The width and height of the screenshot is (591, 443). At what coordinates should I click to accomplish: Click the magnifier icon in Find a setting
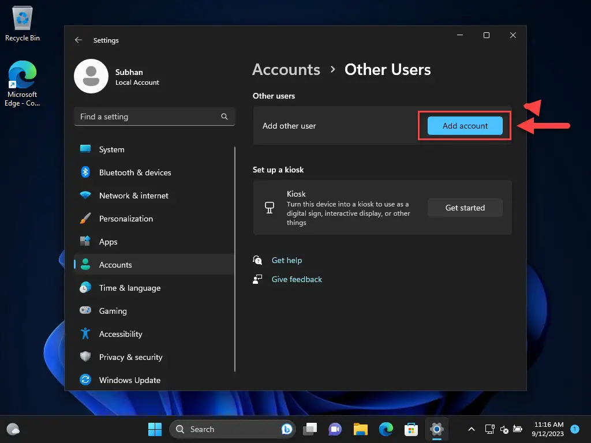[225, 117]
